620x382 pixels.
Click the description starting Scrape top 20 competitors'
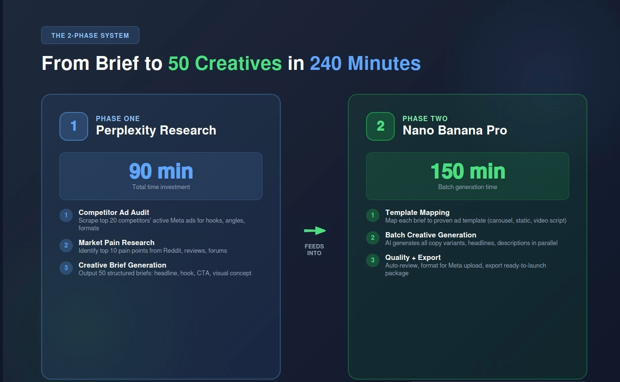tap(162, 225)
